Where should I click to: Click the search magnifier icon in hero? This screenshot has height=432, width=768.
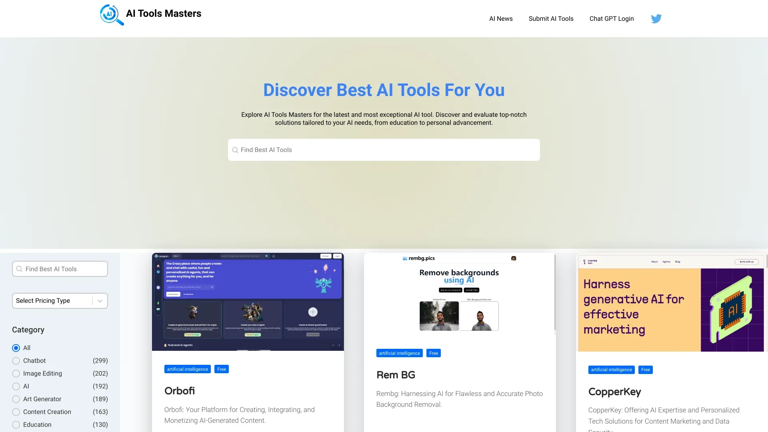(235, 150)
